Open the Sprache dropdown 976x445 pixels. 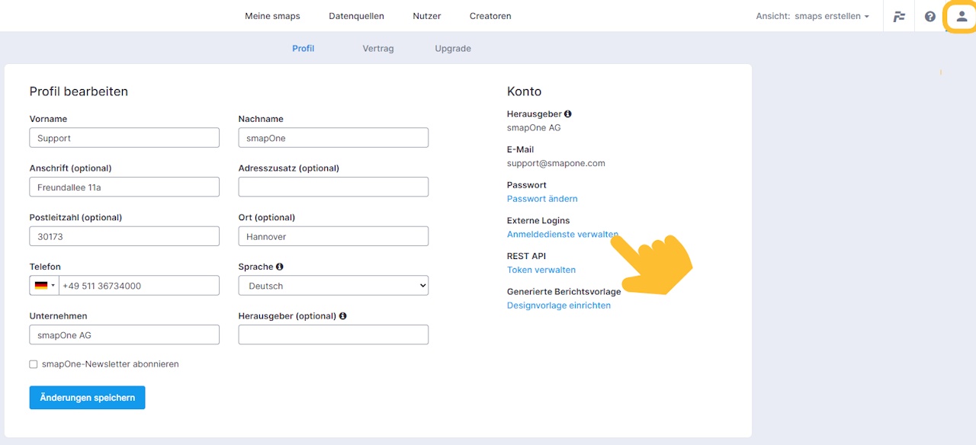click(x=333, y=286)
